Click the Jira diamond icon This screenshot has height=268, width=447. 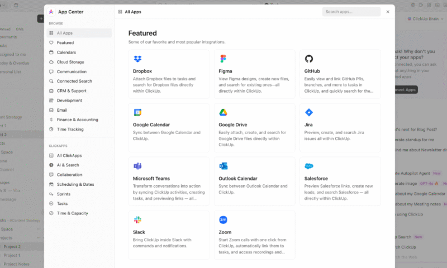(309, 112)
